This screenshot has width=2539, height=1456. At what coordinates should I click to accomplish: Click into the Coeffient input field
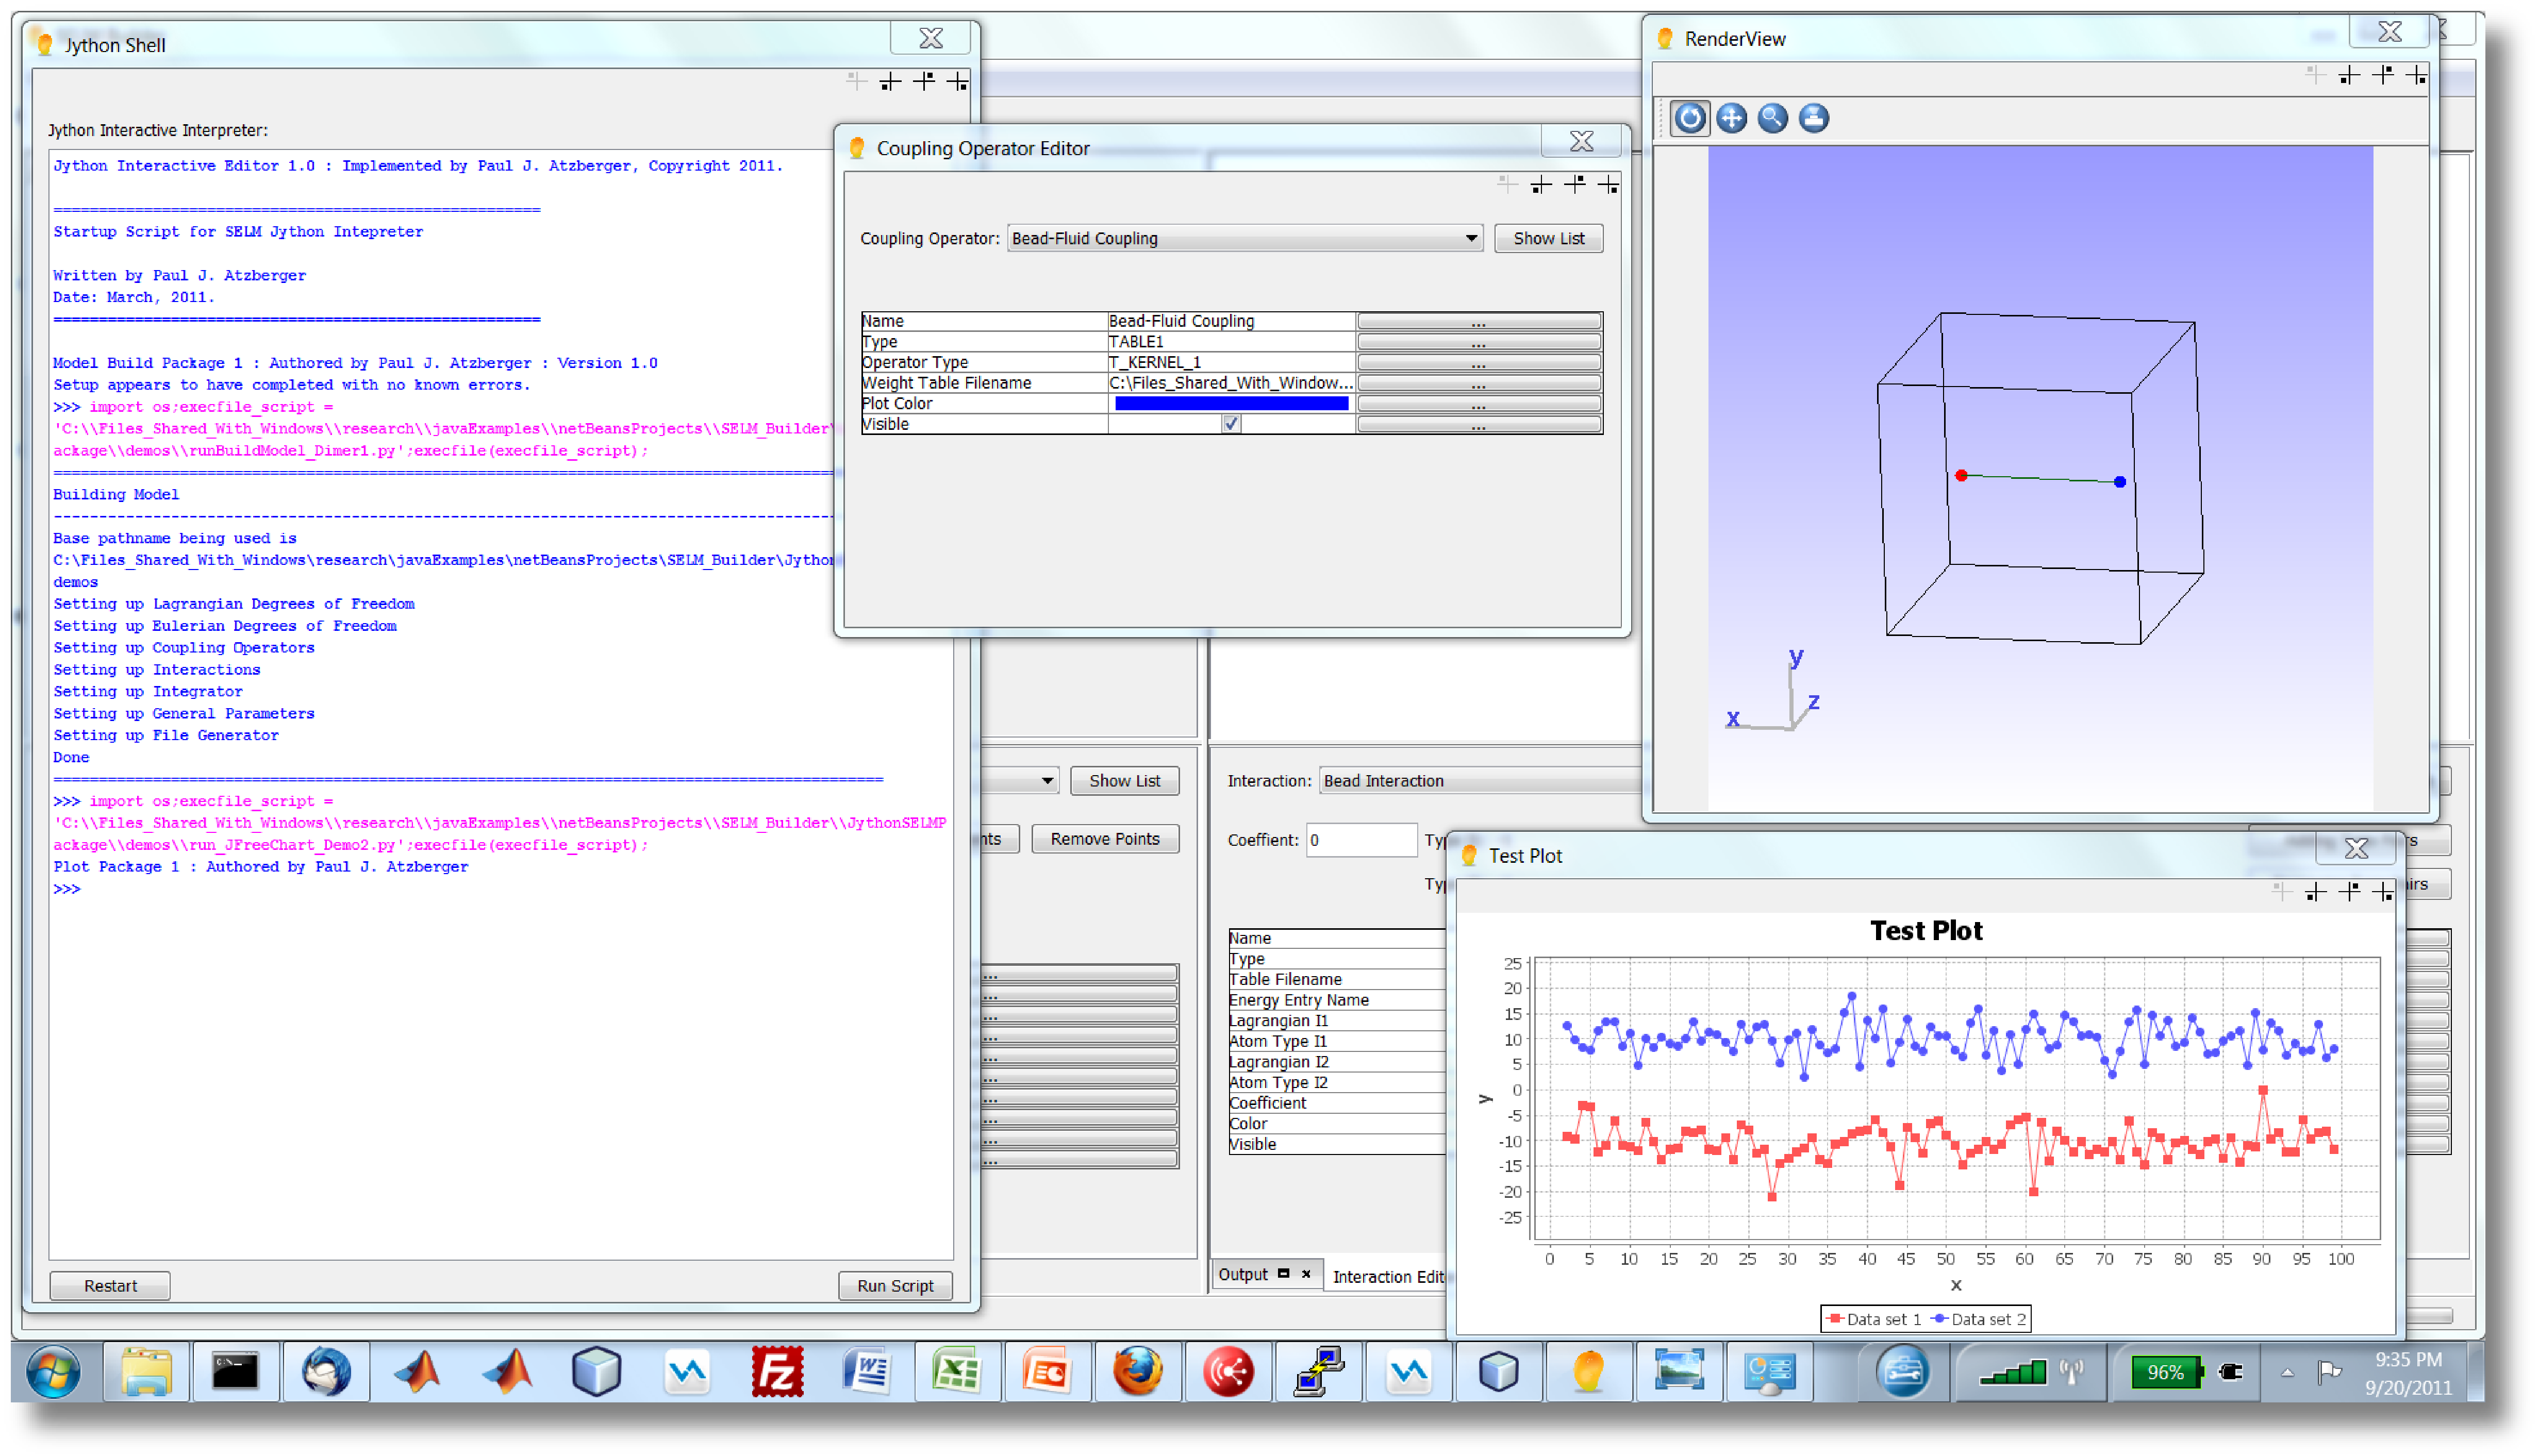click(x=1361, y=840)
